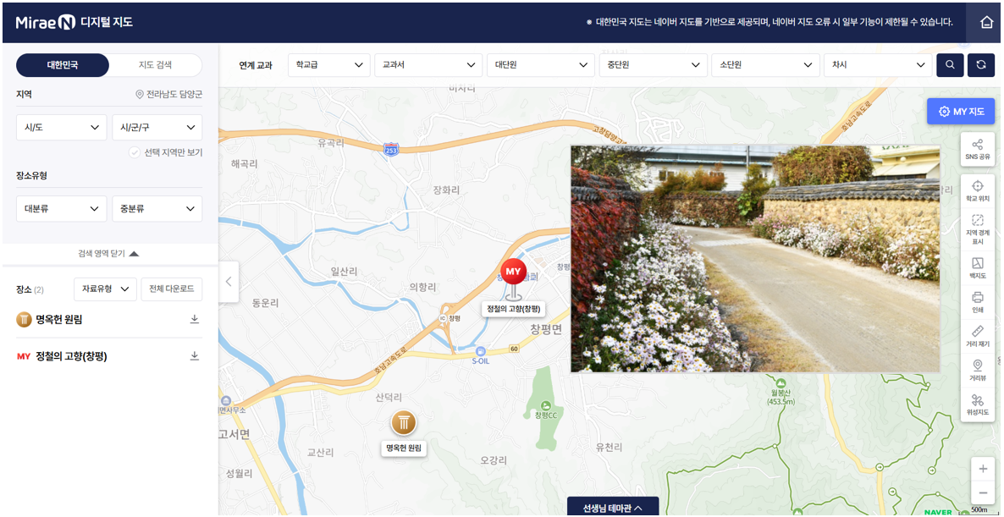Viewport: 1004px width, 517px height.
Task: Select the 거리 재기 distance measuring tool
Action: [x=979, y=337]
